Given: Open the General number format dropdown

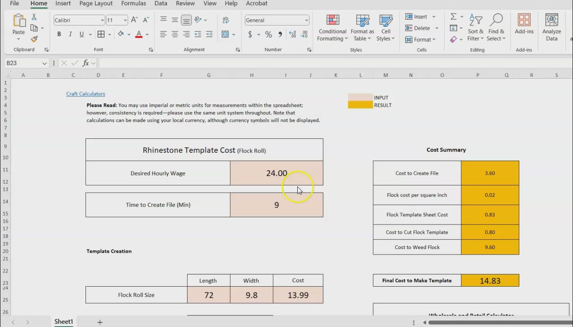Looking at the screenshot, I should (x=306, y=20).
